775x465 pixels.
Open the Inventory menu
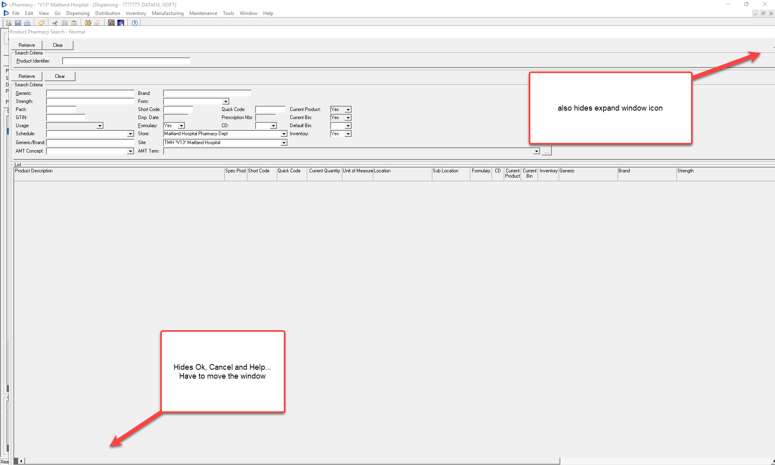tap(136, 13)
